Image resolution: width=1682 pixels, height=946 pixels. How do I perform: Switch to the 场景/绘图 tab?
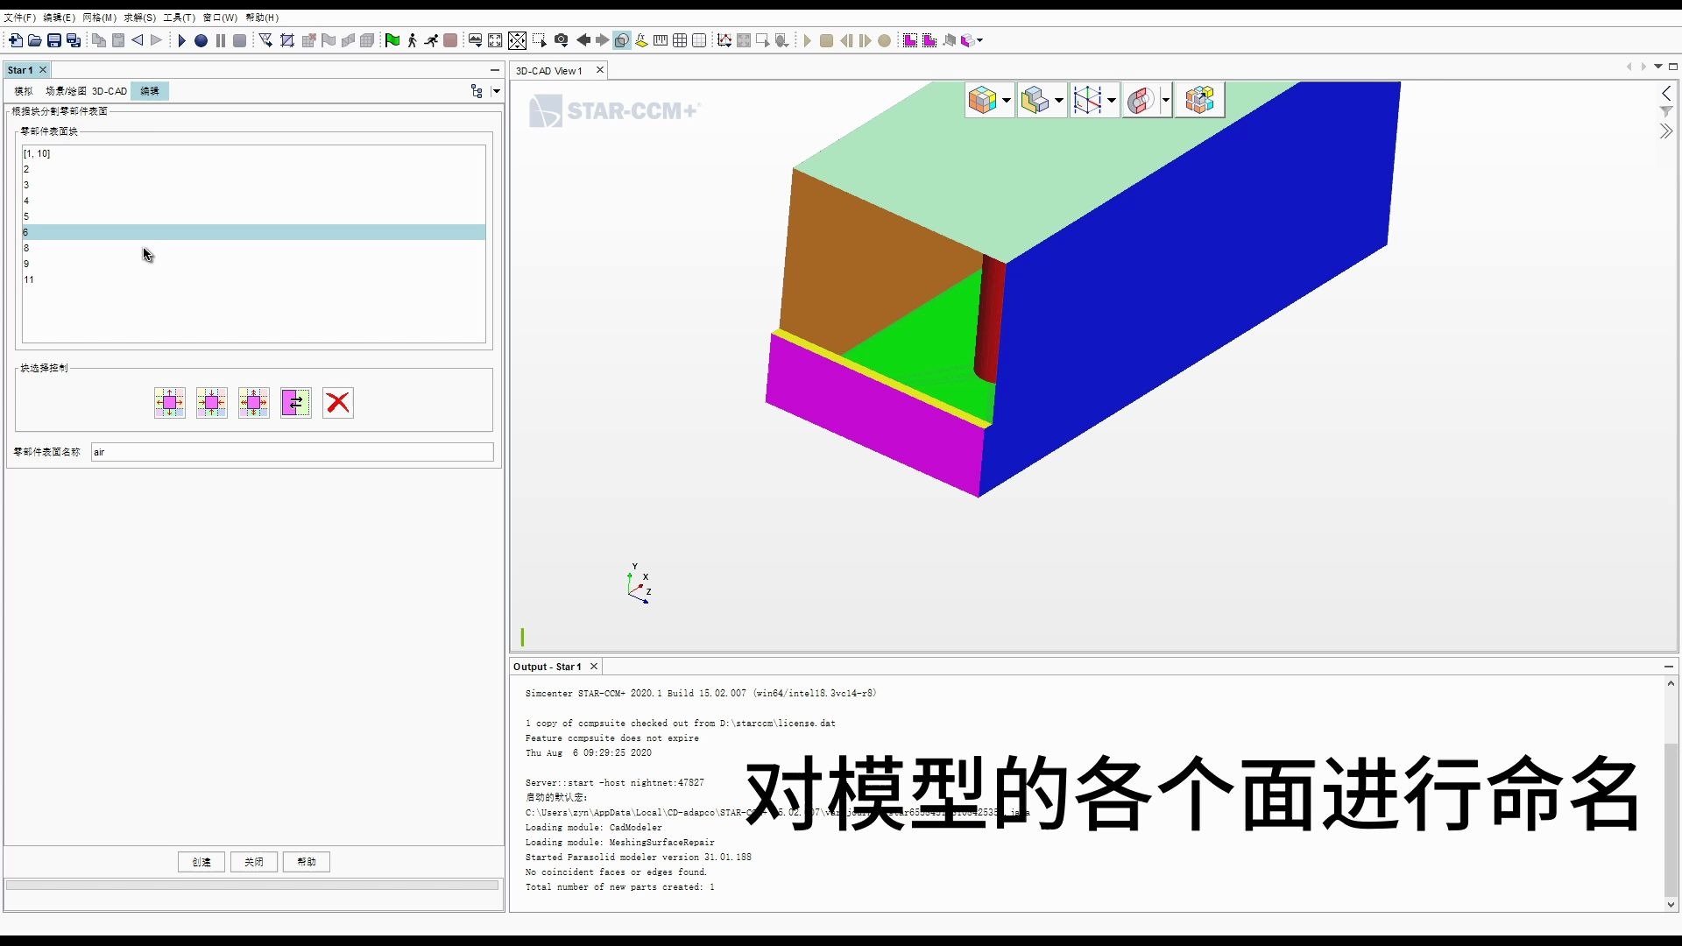point(66,91)
